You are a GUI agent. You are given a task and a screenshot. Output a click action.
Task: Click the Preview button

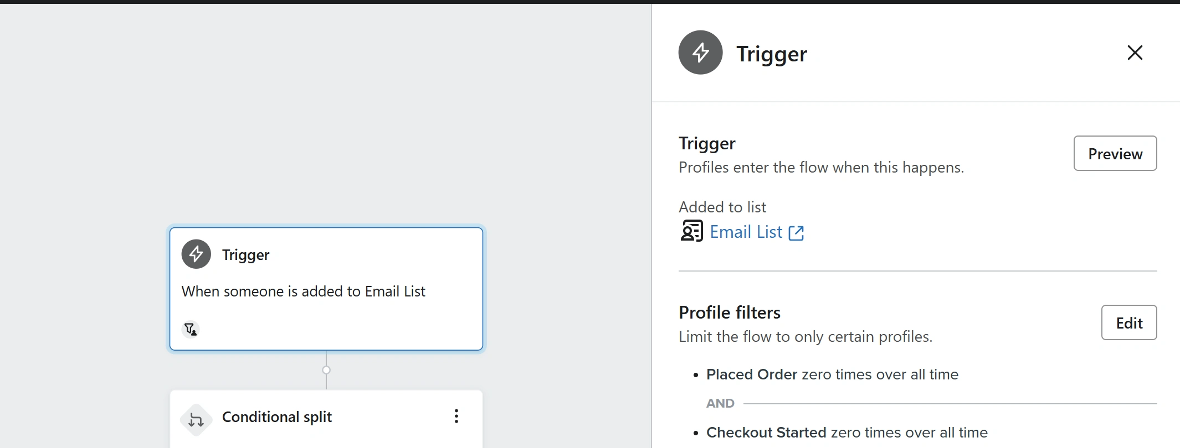click(1115, 153)
